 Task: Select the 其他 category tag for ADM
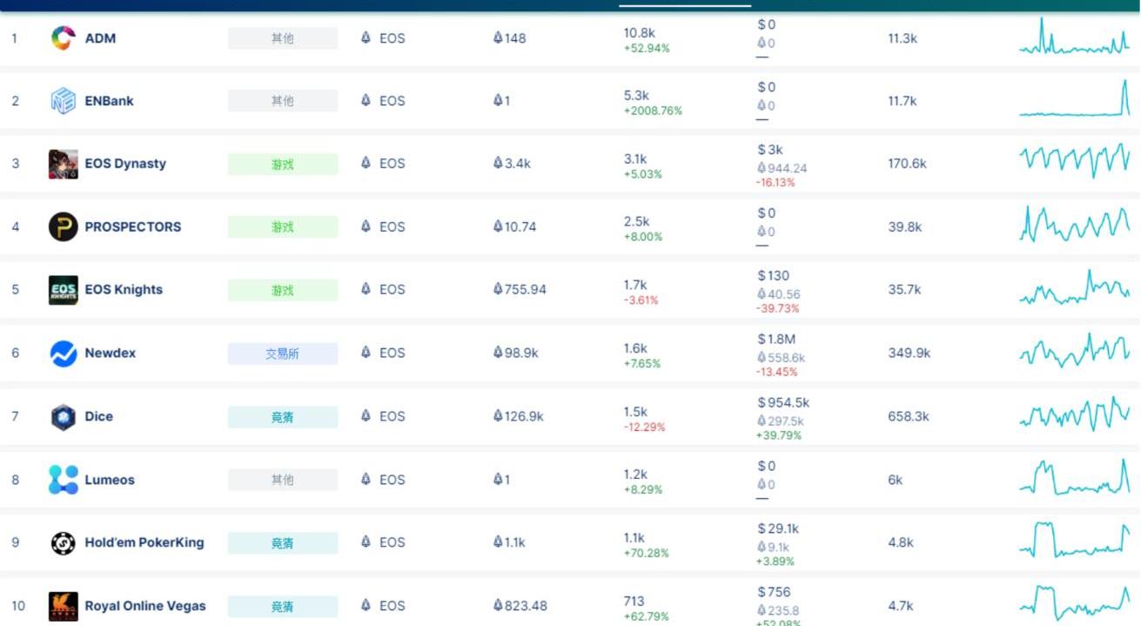(283, 38)
